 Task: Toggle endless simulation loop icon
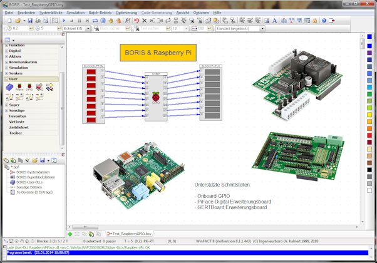tap(95, 21)
